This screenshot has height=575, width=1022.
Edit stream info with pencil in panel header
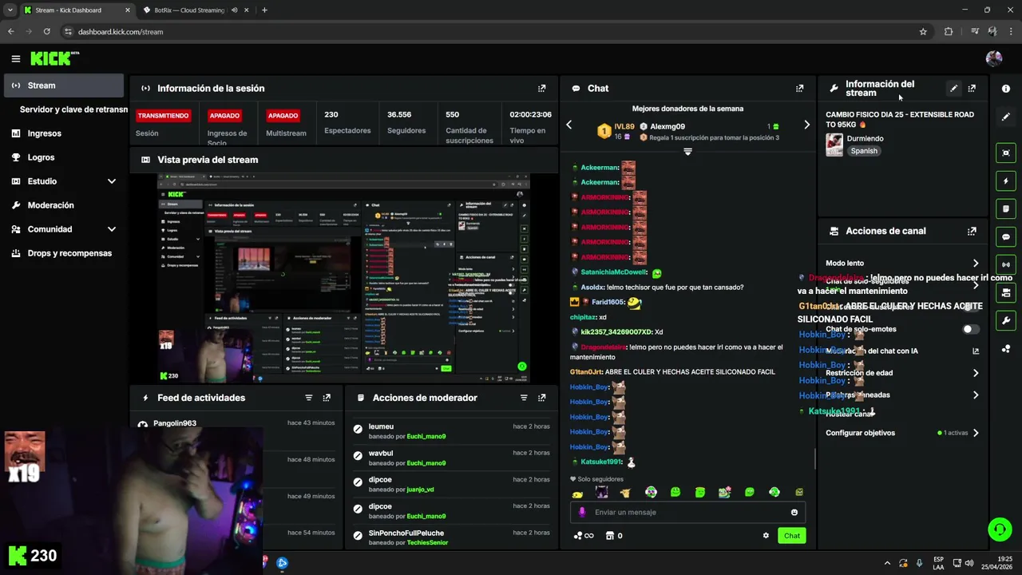tap(953, 89)
